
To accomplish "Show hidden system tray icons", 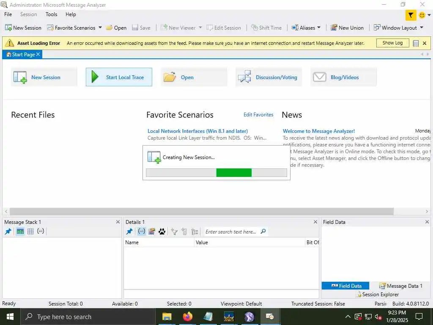I will pos(348,317).
